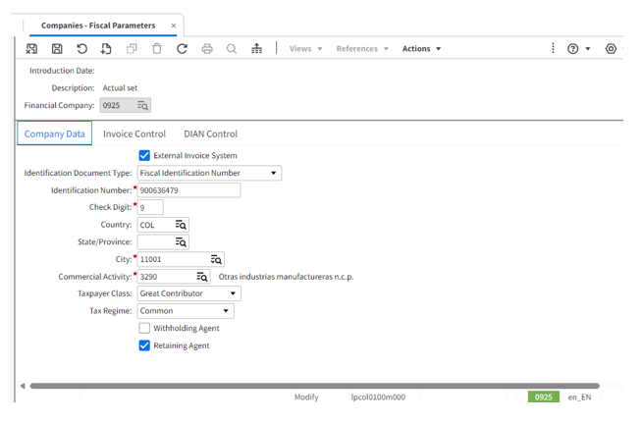The image size is (643, 423).
Task: Switch to the DIAN Control tab
Action: pyautogui.click(x=210, y=133)
